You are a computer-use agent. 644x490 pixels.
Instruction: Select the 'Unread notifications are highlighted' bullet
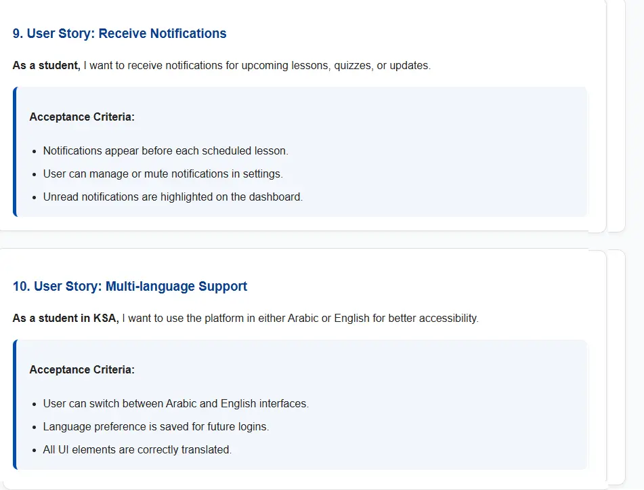173,197
